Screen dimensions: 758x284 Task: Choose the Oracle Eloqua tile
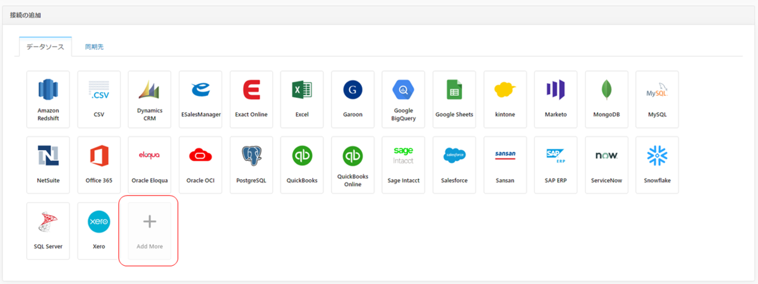click(150, 165)
